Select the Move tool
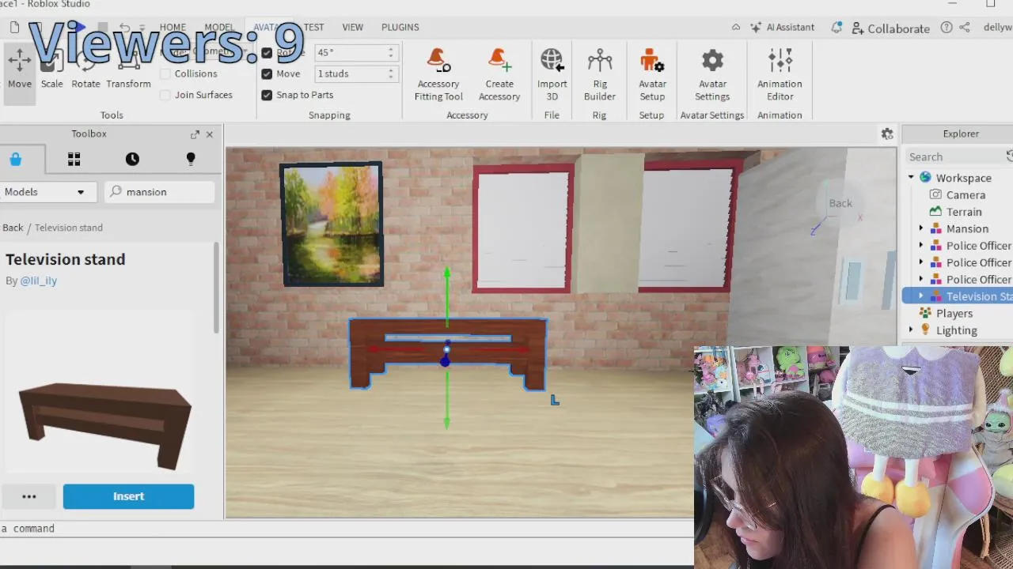The image size is (1013, 569). point(20,73)
